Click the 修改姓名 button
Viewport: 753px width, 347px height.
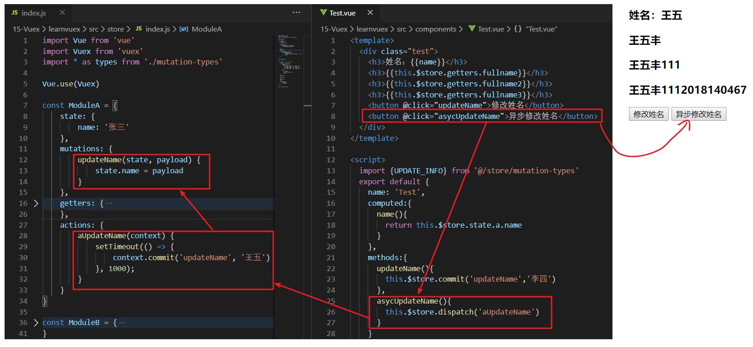click(x=648, y=114)
